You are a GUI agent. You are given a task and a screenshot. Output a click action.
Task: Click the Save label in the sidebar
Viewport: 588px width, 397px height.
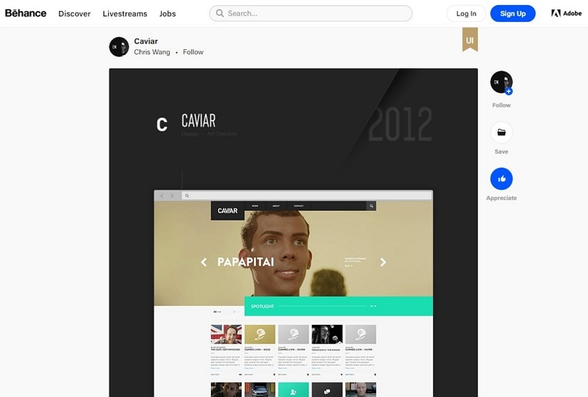[x=501, y=151]
